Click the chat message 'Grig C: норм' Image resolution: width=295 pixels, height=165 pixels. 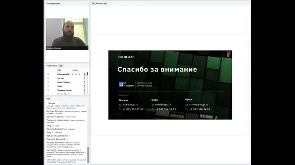click(53, 126)
